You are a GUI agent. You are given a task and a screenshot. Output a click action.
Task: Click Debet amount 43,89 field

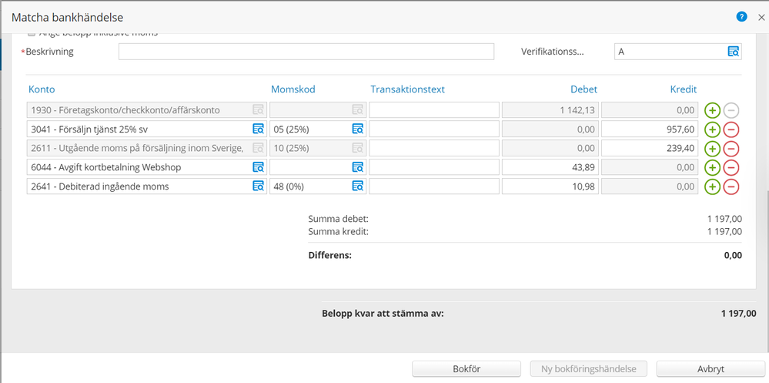click(x=550, y=167)
